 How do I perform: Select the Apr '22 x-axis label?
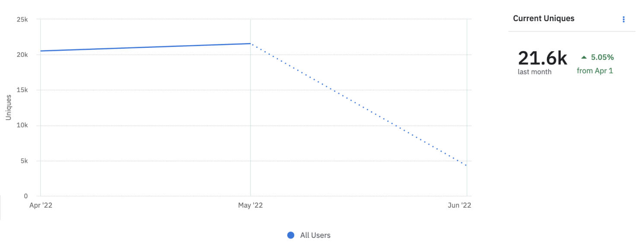[x=41, y=205]
